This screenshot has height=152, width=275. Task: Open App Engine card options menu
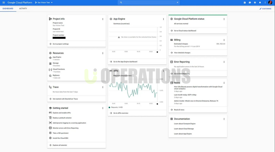[x=164, y=19]
